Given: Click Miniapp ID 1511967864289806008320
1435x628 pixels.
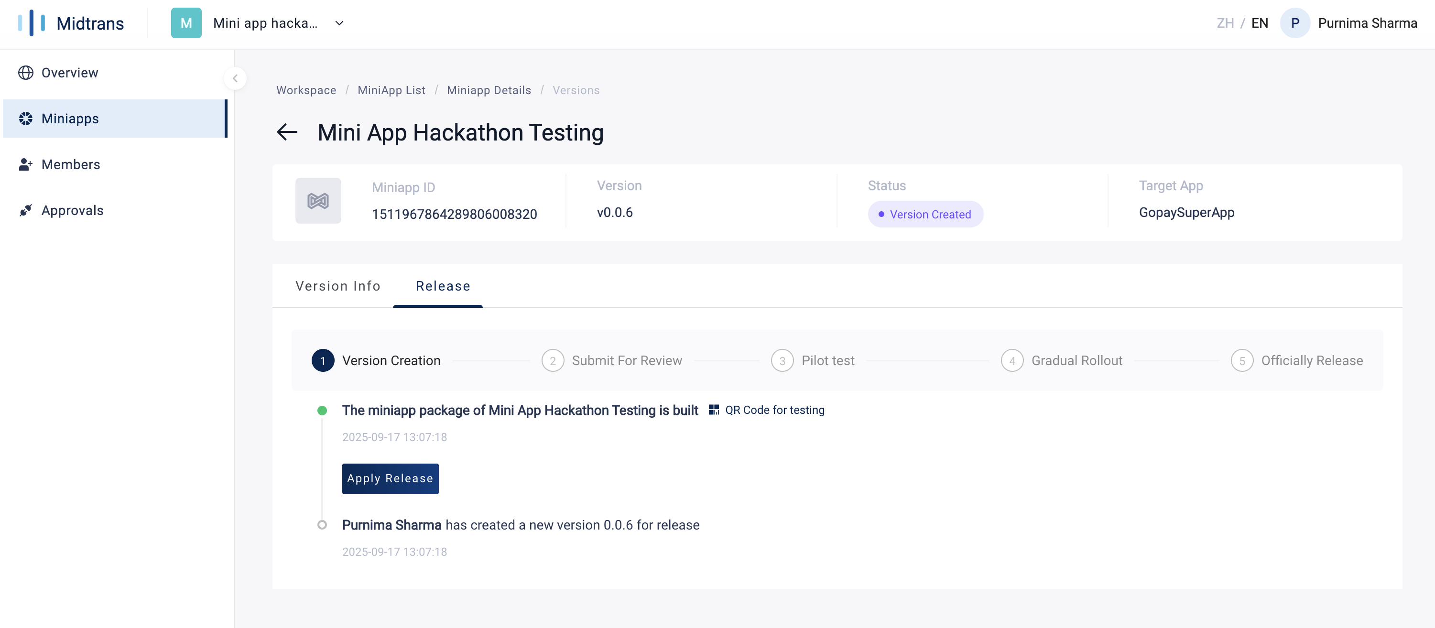Looking at the screenshot, I should pyautogui.click(x=454, y=214).
